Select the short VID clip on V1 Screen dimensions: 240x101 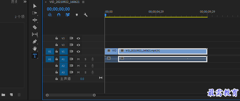111,51
